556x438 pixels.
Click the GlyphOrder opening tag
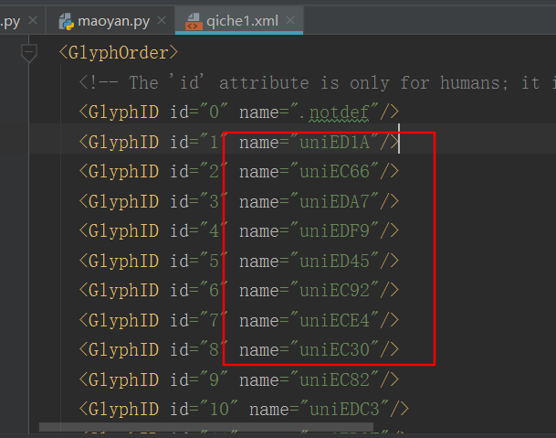[119, 52]
